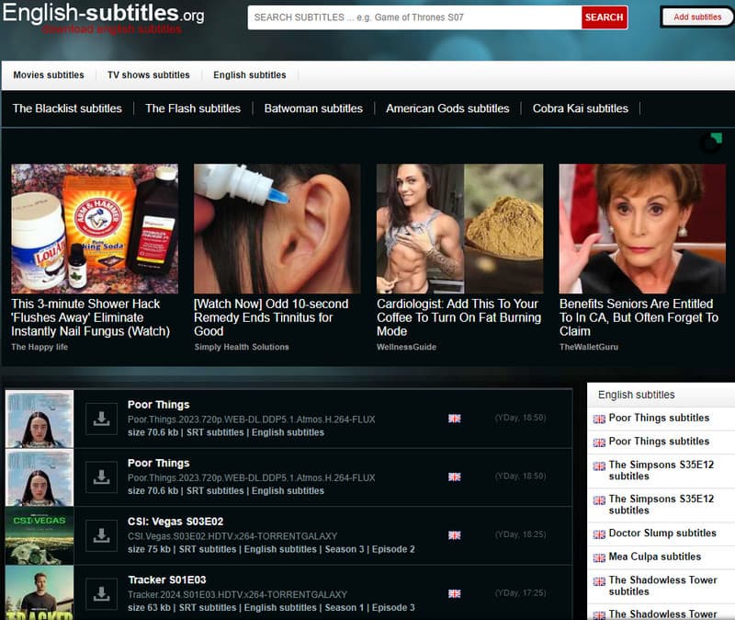Go to Cobra Kai subtitles
This screenshot has width=735, height=620.
(x=580, y=109)
